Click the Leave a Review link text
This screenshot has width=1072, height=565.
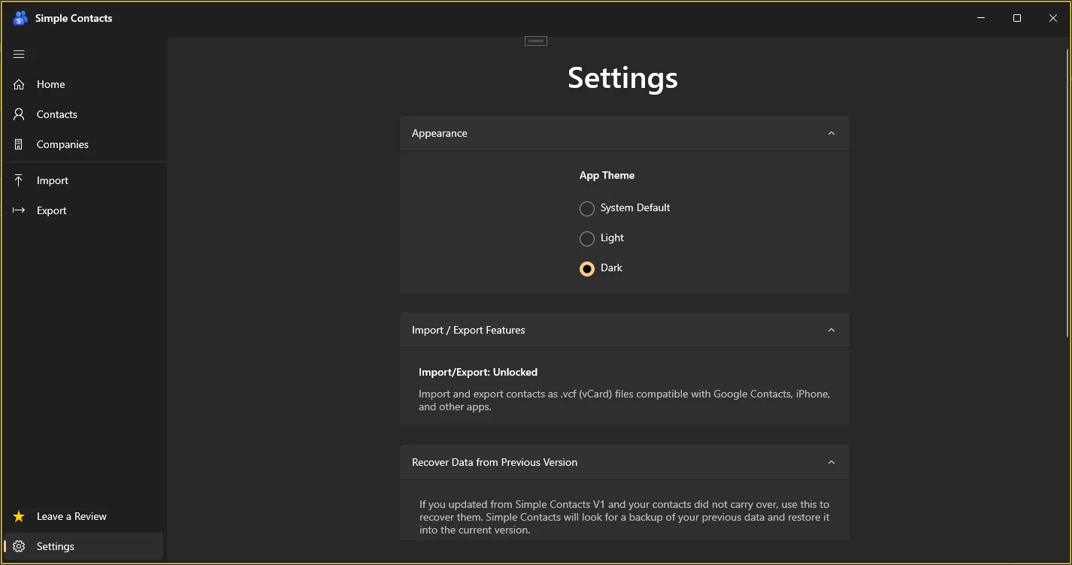71,516
